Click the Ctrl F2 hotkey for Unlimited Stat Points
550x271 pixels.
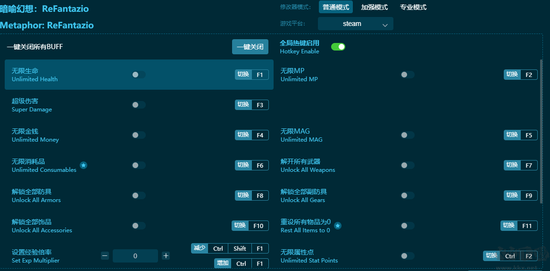point(510,256)
